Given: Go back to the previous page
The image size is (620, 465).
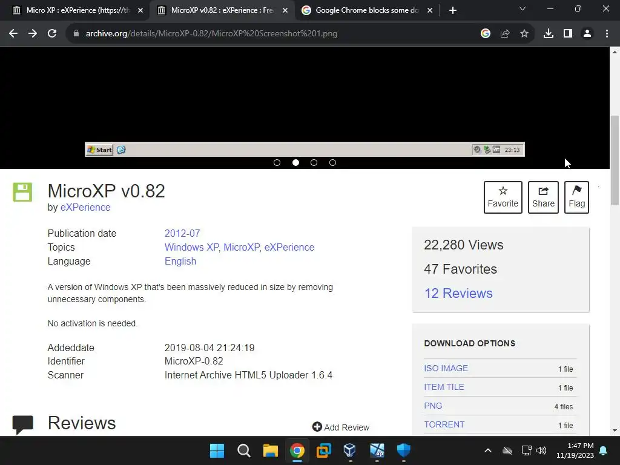Looking at the screenshot, I should (x=13, y=34).
